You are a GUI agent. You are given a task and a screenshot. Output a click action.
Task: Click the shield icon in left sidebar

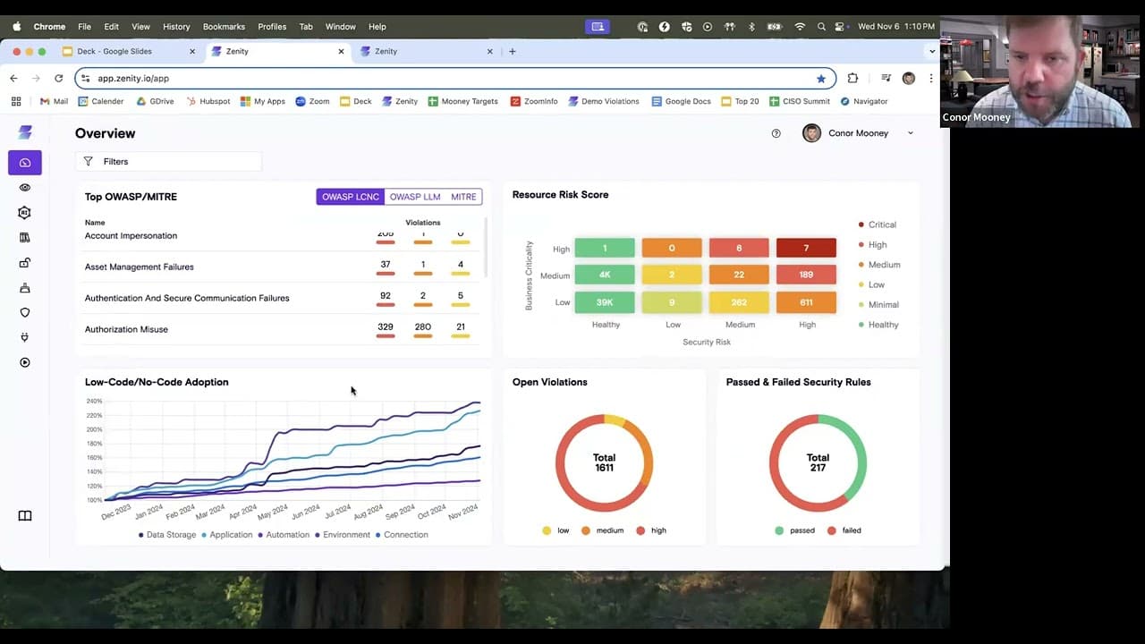tap(25, 313)
